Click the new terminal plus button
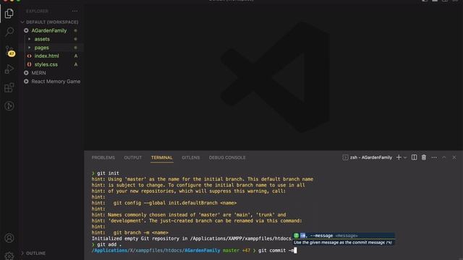 [x=399, y=157]
